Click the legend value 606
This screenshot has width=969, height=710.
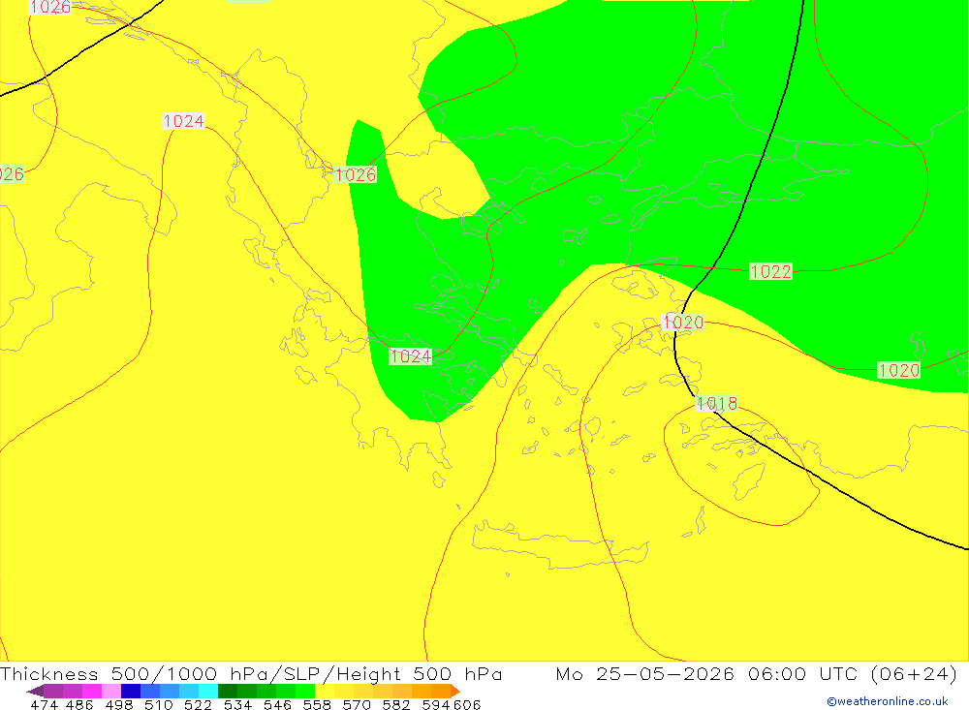tap(467, 704)
